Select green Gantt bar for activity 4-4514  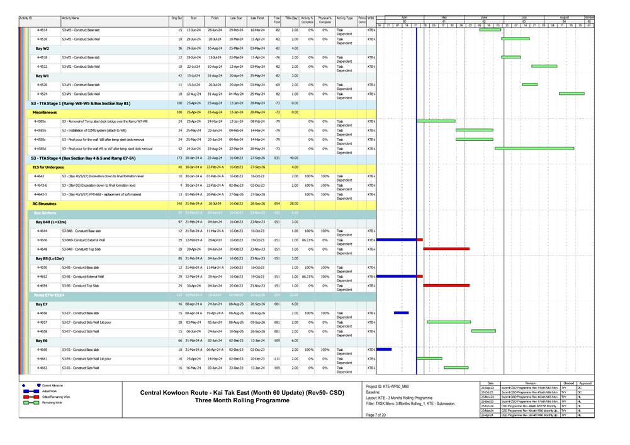pos(490,30)
